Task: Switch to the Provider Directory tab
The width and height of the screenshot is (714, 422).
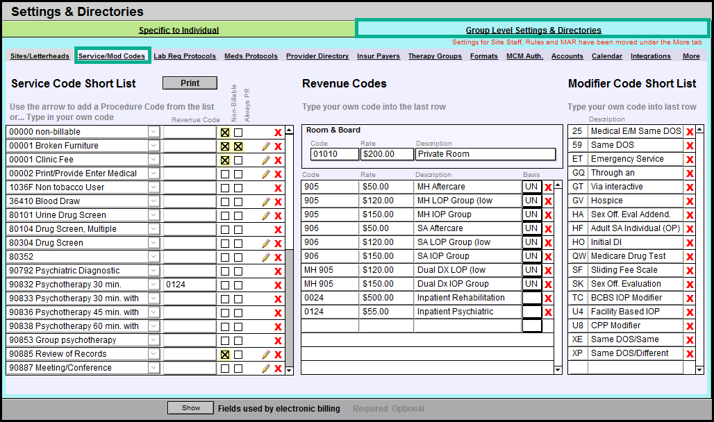Action: [x=317, y=56]
